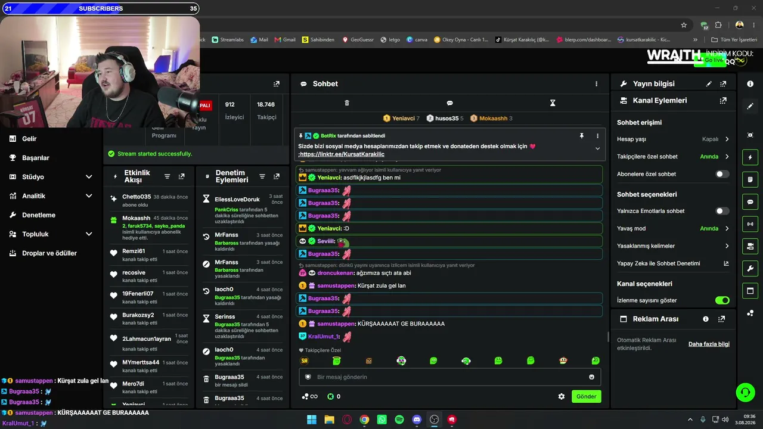The image size is (763, 429).
Task: Click the hourglass icon in chat toolbar
Action: tap(553, 103)
